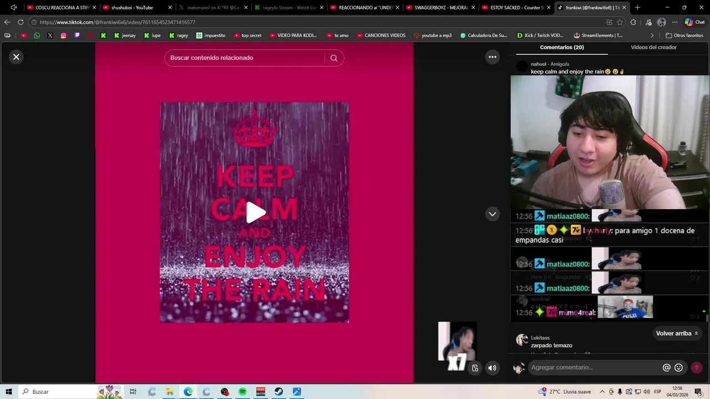Add page to favorites with star icon
Viewport: 710px width, 399px height.
click(x=620, y=22)
